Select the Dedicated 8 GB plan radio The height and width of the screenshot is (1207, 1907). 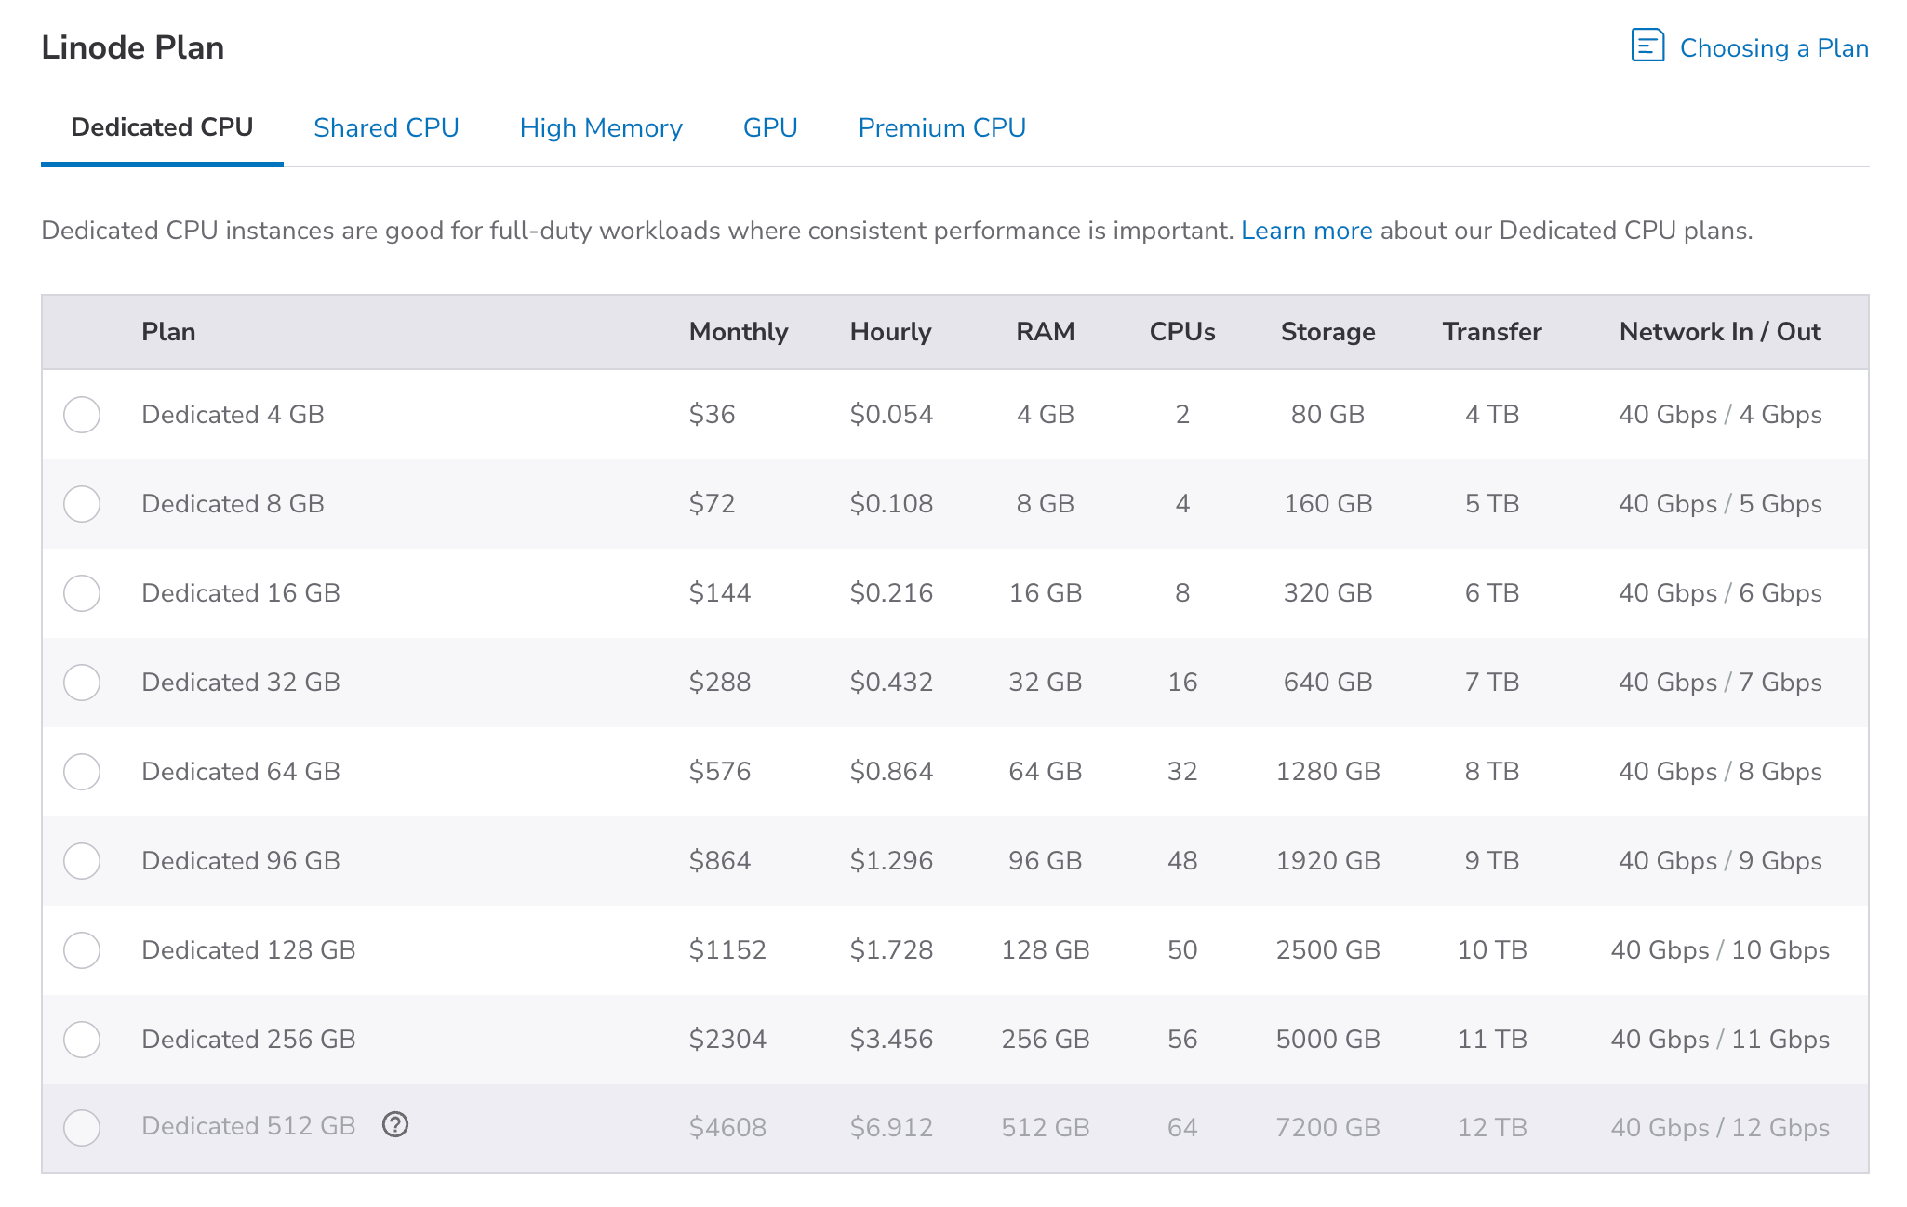click(82, 504)
